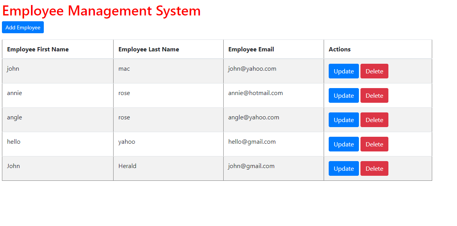Click the Add Employee button
This screenshot has height=226, width=457.
click(23, 27)
